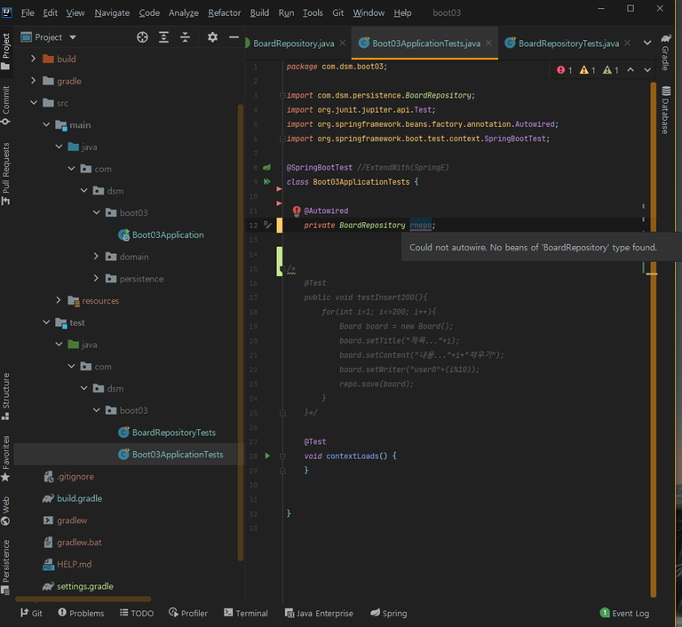Click the run test gutter icon at contextLoads

[267, 456]
